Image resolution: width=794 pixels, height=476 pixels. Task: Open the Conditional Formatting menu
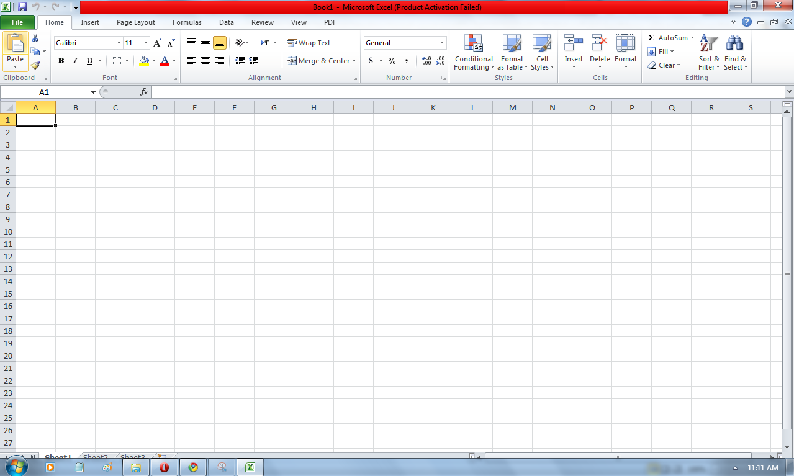[474, 52]
